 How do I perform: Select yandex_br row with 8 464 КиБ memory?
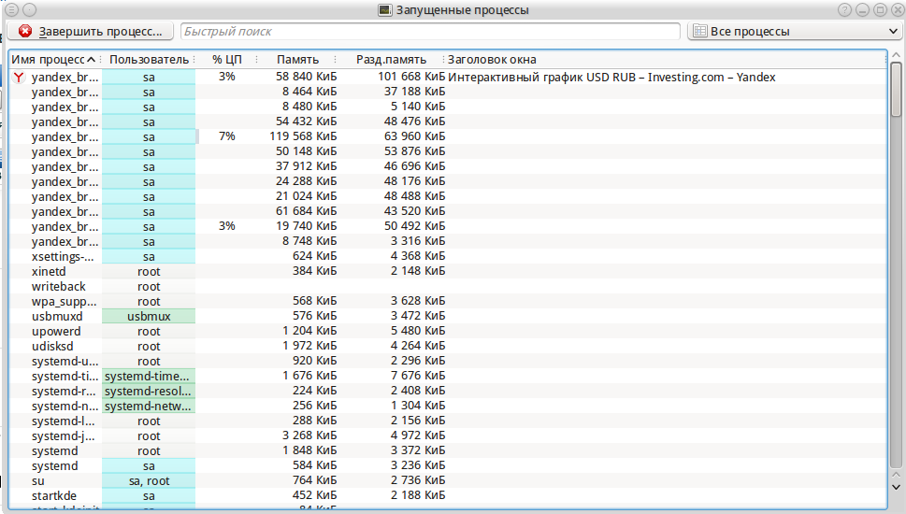tap(448, 92)
